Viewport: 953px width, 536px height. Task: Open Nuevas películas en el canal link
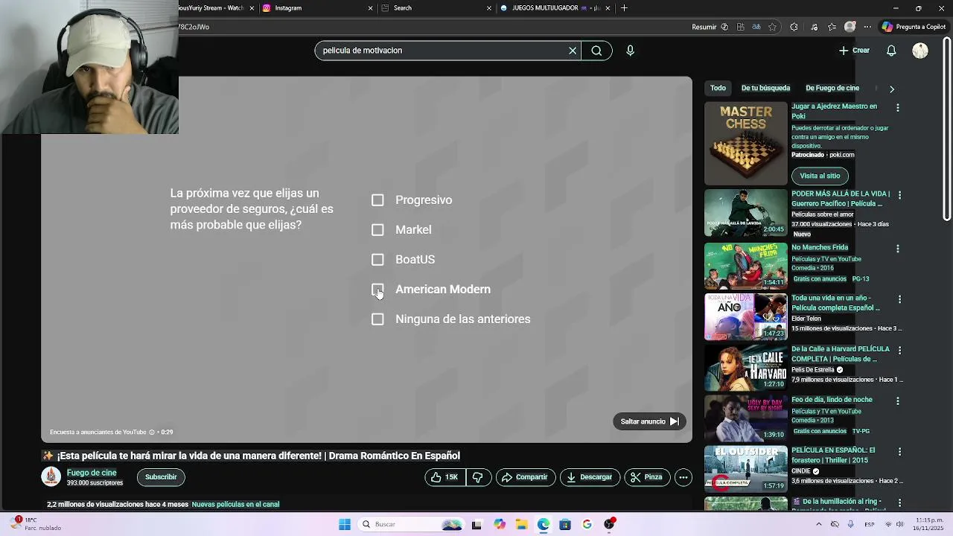point(235,505)
